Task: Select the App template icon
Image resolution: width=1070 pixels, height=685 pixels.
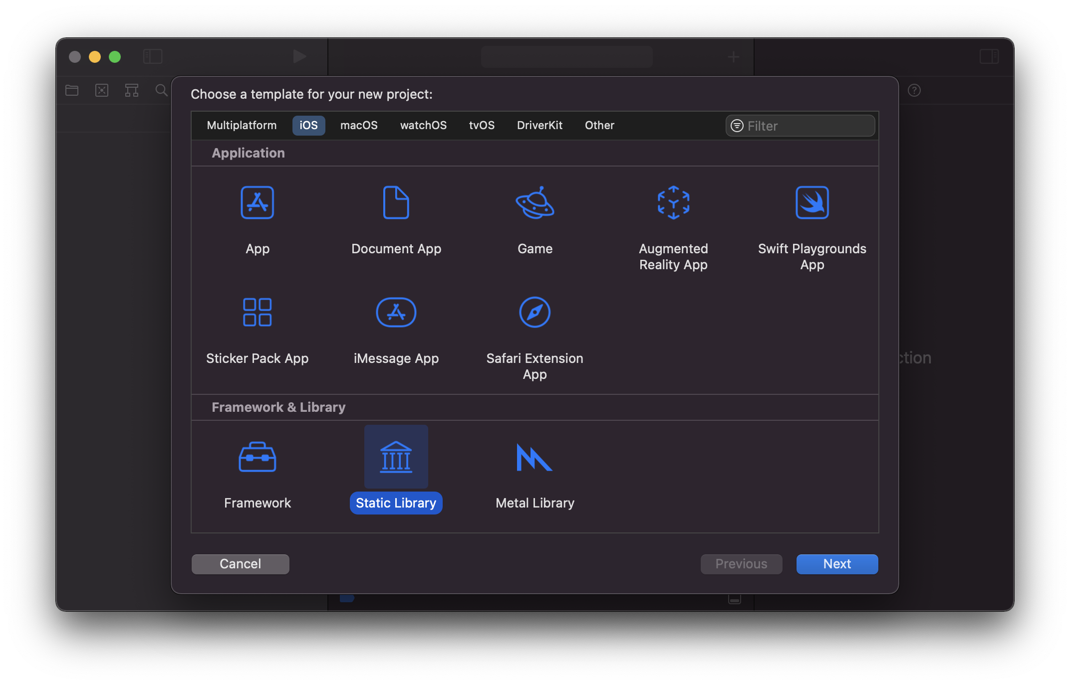Action: point(258,202)
